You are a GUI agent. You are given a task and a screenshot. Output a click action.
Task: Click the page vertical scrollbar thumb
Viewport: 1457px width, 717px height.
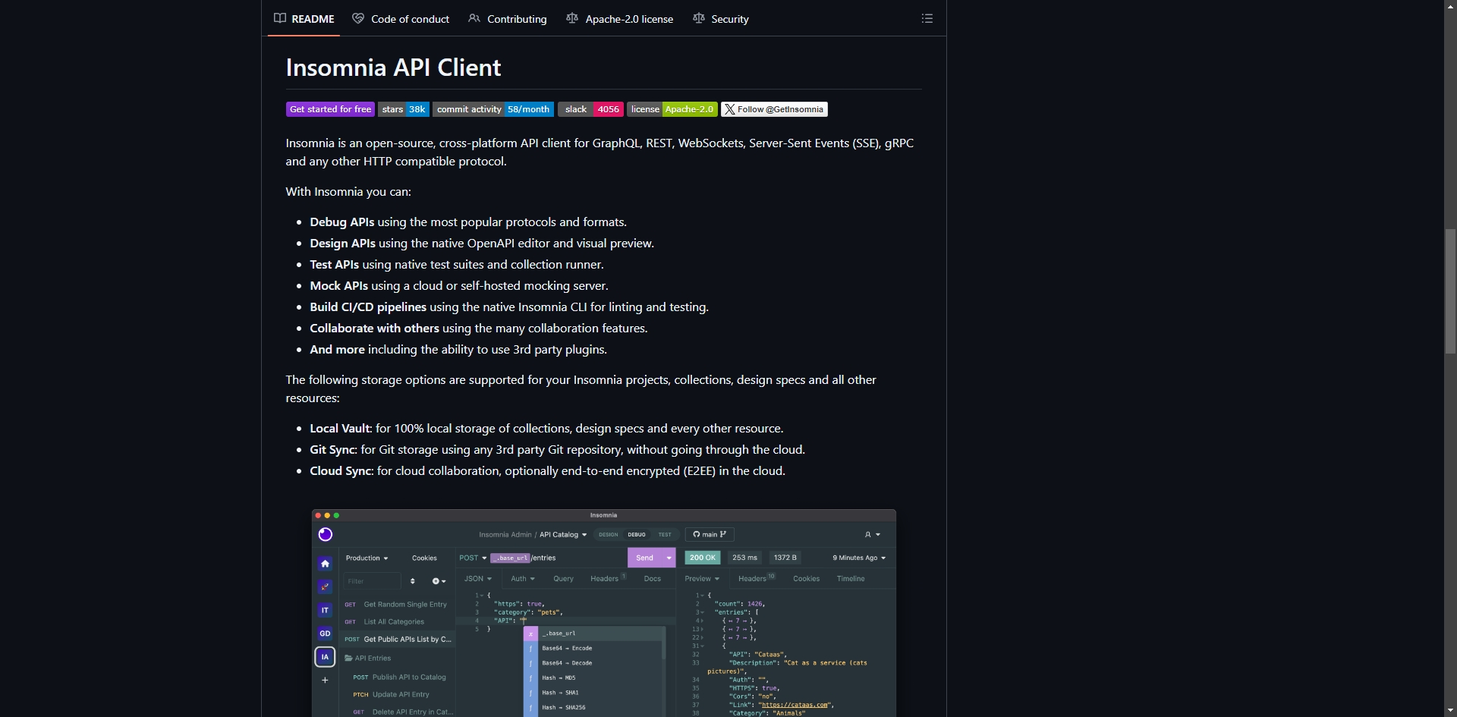click(1450, 291)
